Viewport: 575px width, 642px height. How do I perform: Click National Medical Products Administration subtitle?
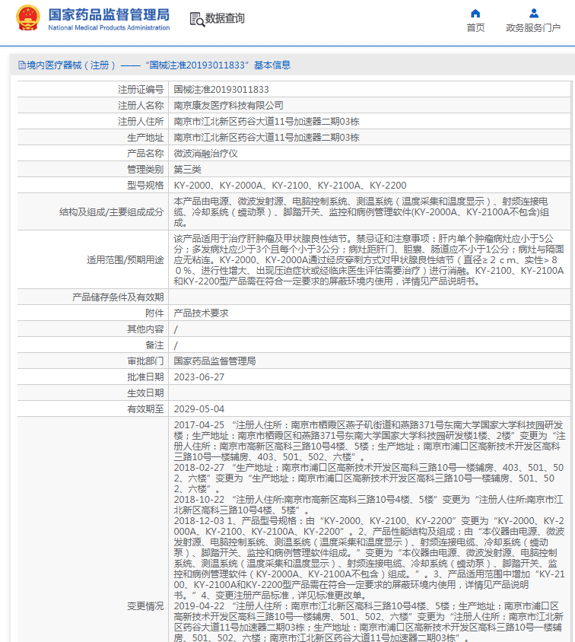tap(109, 28)
